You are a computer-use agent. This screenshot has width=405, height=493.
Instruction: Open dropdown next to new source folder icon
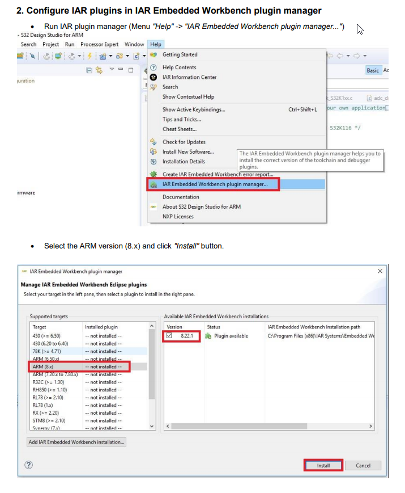(127, 56)
